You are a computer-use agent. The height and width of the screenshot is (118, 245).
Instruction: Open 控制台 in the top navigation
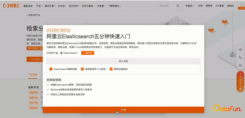pyautogui.click(x=230, y=6)
